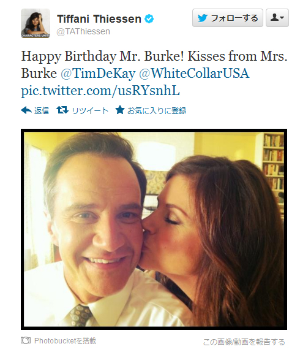This screenshot has width=300, height=352.
Task: Click the blue verified badge
Action: (149, 18)
